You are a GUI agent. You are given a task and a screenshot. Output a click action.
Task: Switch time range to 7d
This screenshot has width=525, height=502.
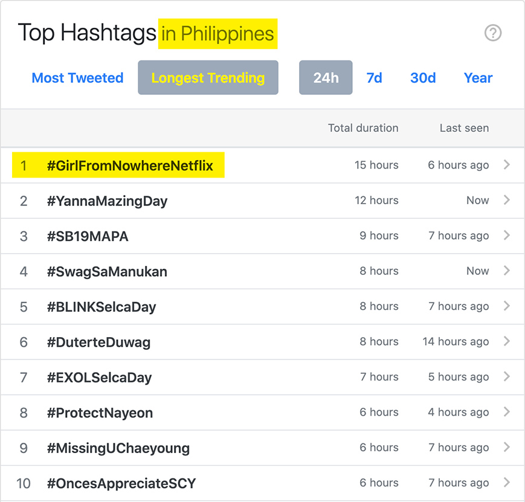coord(375,78)
